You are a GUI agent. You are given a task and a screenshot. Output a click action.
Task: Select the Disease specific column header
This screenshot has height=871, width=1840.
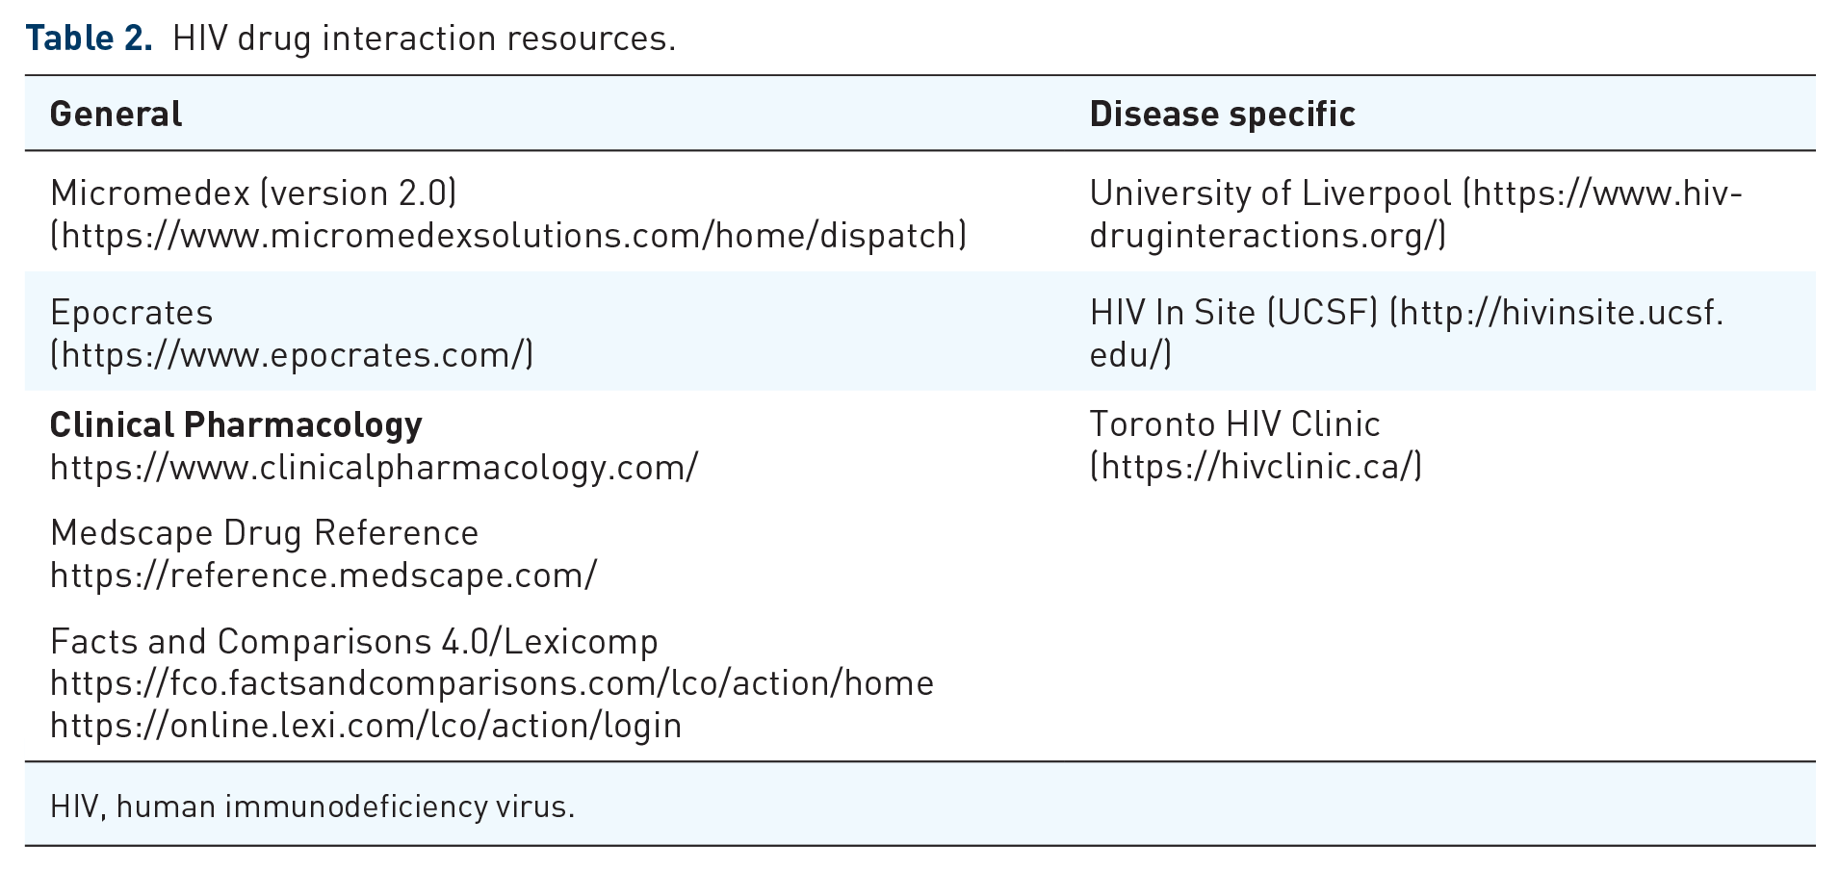(x=1223, y=115)
